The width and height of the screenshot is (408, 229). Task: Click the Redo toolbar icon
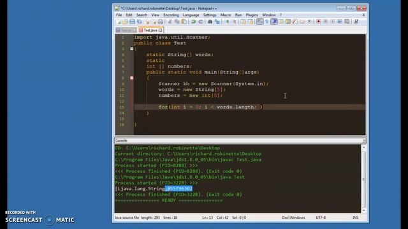tap(201, 22)
